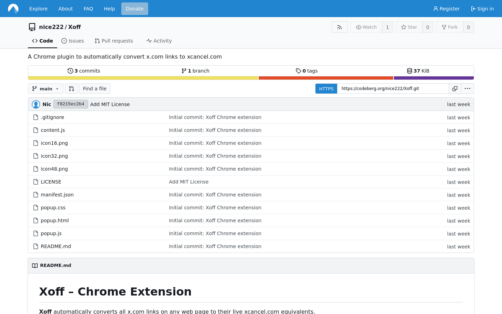
Task: Click the '37 KiB' repository size text
Action: click(421, 71)
